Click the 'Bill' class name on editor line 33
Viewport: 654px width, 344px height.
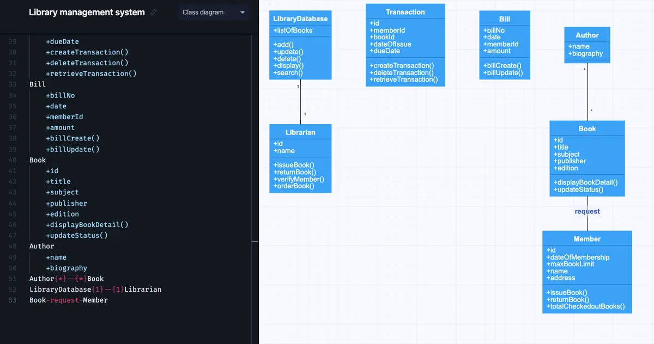[38, 84]
